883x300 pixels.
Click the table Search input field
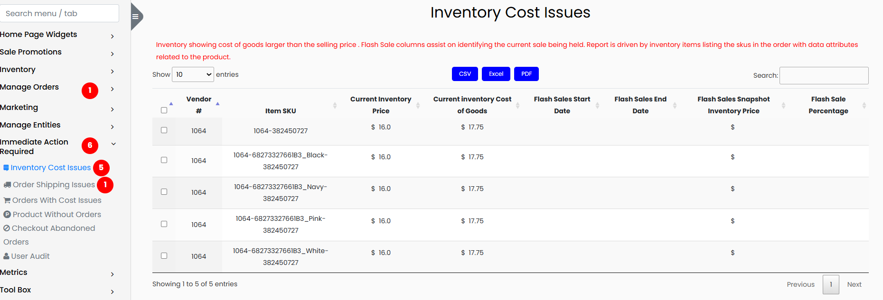click(824, 75)
